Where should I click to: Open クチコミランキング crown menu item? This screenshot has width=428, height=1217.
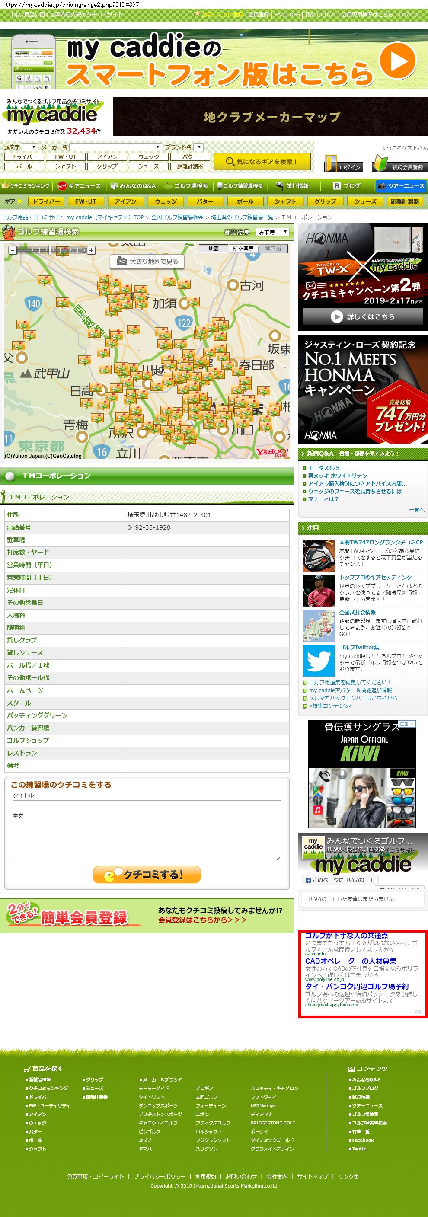click(26, 185)
